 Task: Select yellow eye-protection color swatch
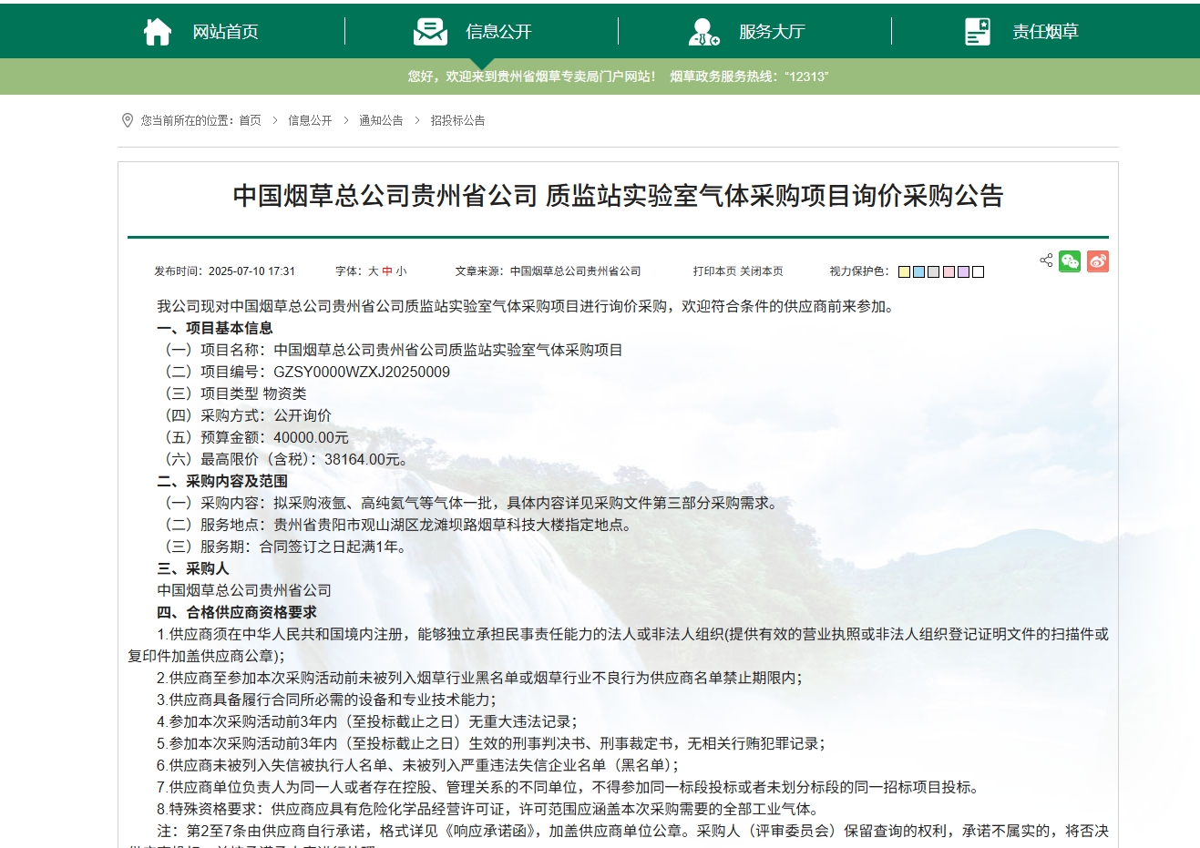[904, 271]
